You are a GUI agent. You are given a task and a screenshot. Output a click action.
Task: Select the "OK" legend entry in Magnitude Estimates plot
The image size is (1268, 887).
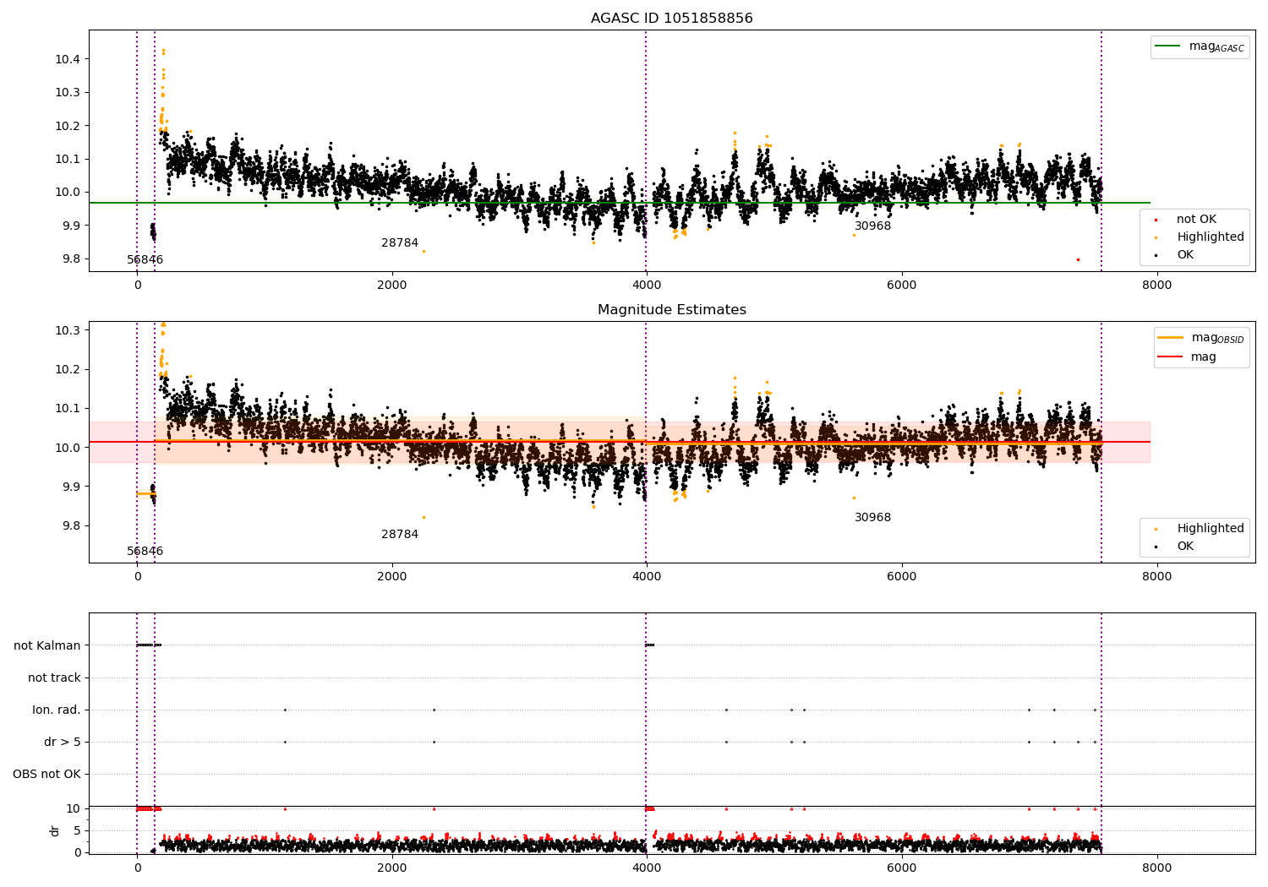pos(1175,547)
